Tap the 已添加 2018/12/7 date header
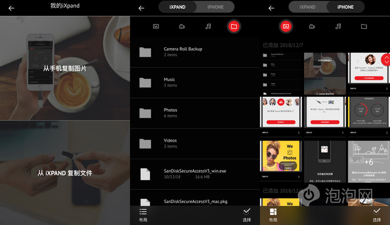The height and width of the screenshot is (225, 390). [x=283, y=45]
